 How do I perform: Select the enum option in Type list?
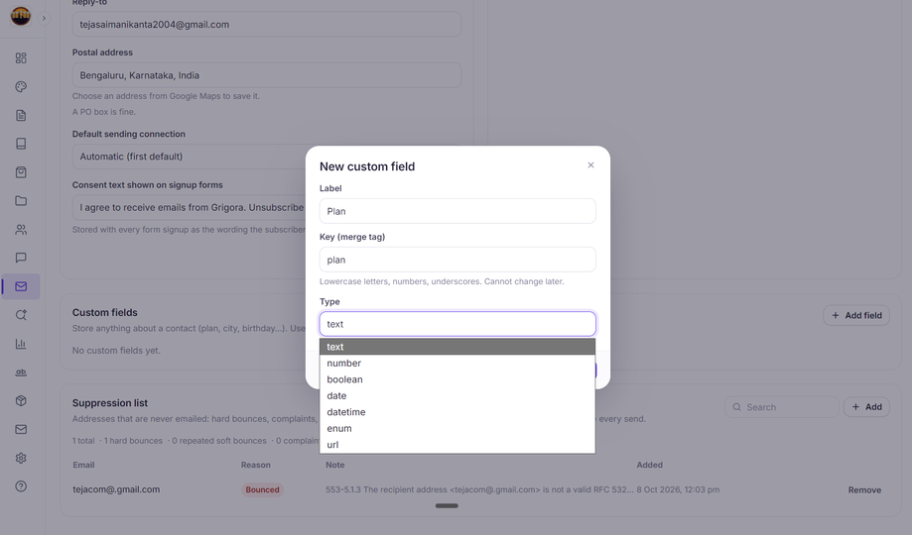tap(457, 428)
